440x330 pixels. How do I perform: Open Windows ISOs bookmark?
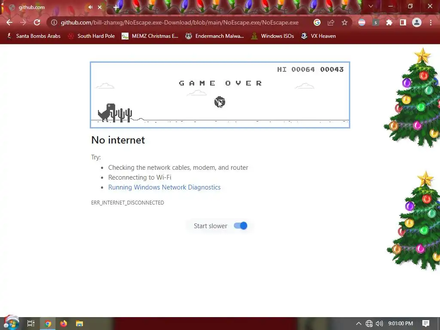coord(272,36)
